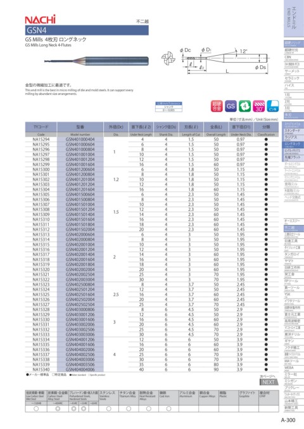304x429 pixels.
Task: Click code NA15294 in table
Action: 41,139
